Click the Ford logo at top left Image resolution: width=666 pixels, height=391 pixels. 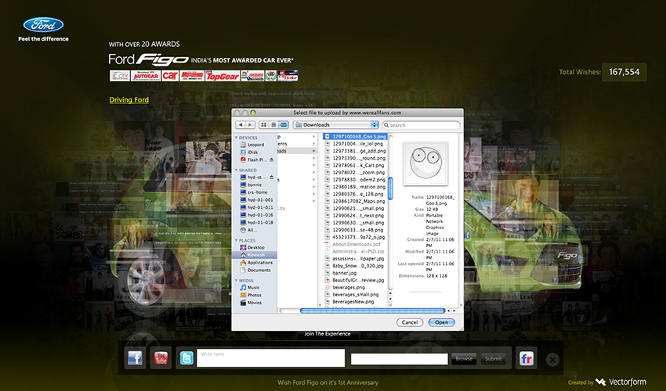click(x=43, y=25)
